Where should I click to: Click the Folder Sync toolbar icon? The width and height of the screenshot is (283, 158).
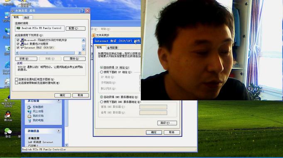[x=94, y=35]
